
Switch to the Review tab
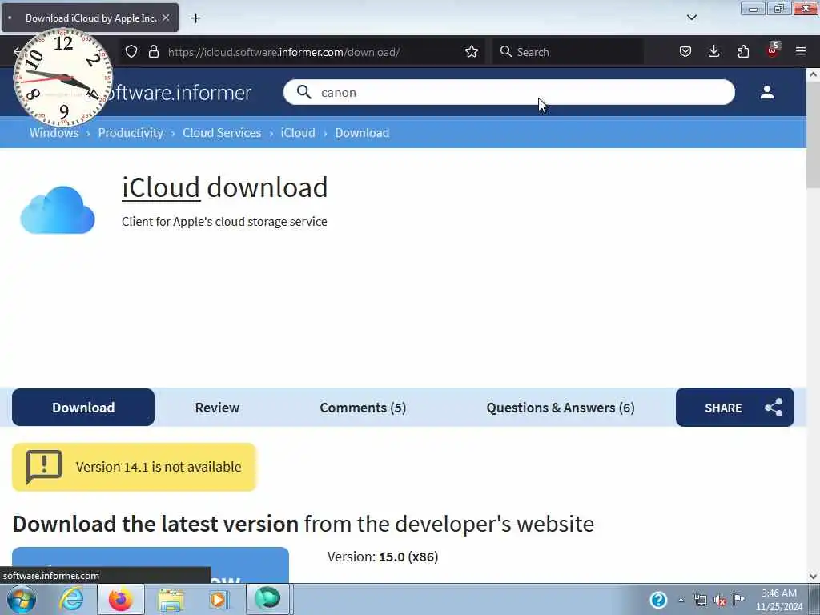(217, 408)
